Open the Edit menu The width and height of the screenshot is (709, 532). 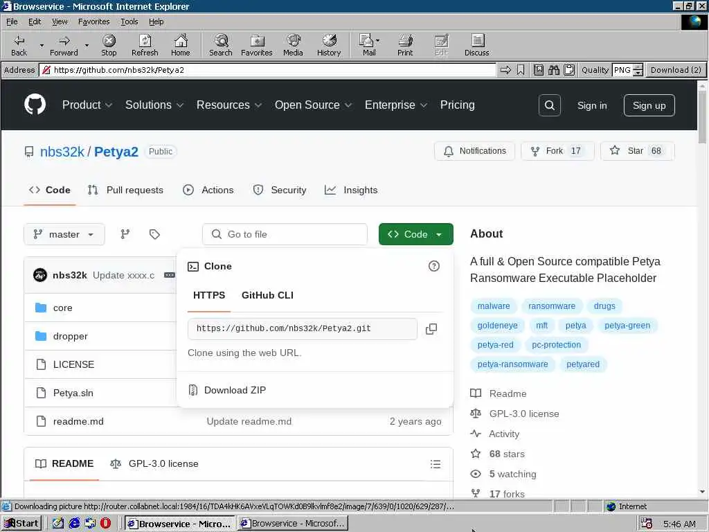(x=35, y=21)
